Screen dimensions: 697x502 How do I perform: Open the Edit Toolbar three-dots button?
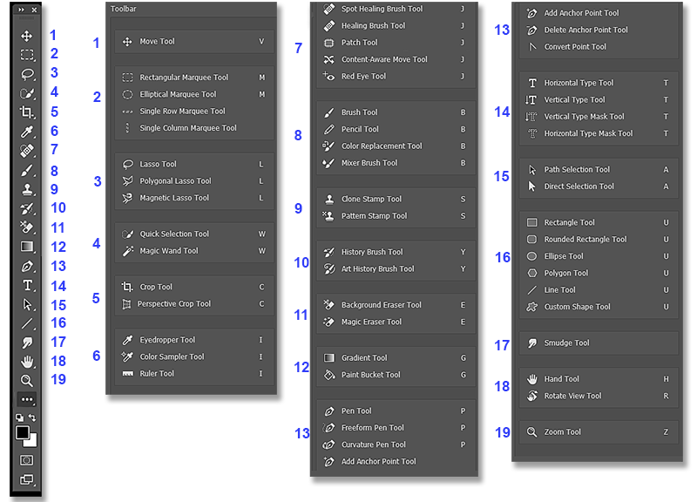(27, 400)
